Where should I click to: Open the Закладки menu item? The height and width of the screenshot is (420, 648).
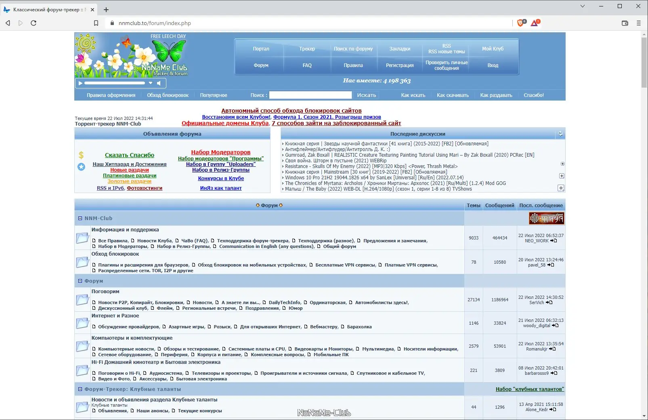(400, 48)
